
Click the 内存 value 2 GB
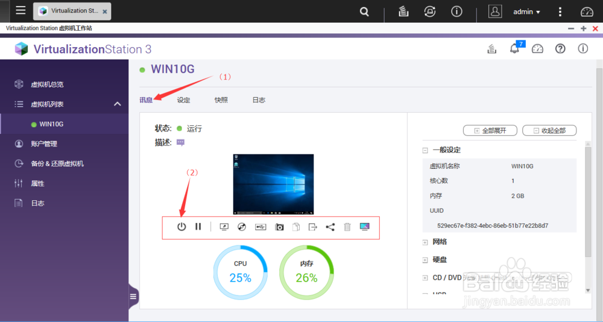517,196
